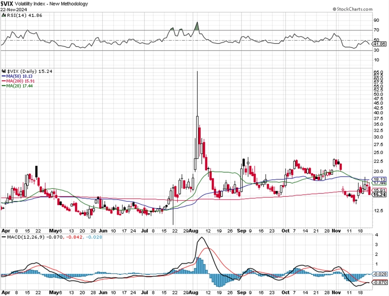Click the StockCharts.com copyright watermark

353,9
